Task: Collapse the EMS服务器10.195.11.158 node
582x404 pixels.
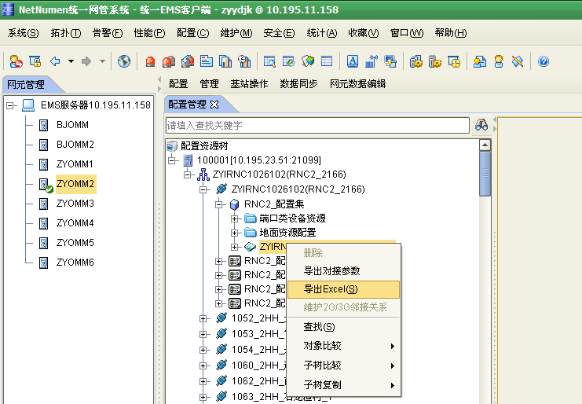Action: coord(10,105)
